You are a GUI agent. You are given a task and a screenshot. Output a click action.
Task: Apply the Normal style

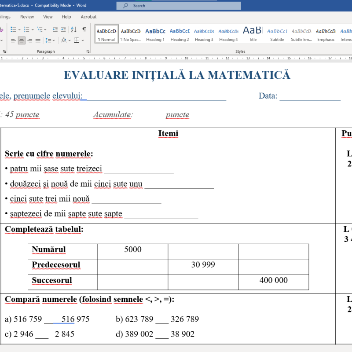click(x=106, y=34)
